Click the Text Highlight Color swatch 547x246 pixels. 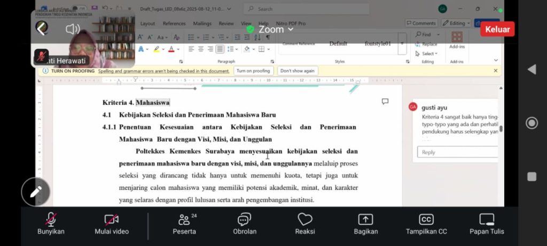(157, 49)
